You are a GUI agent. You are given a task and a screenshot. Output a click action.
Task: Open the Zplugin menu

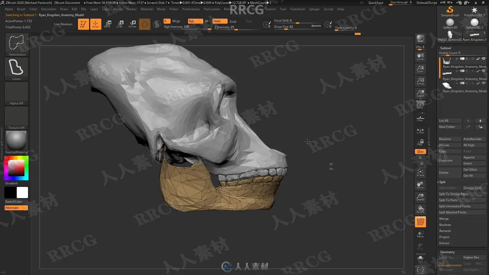[314, 9]
